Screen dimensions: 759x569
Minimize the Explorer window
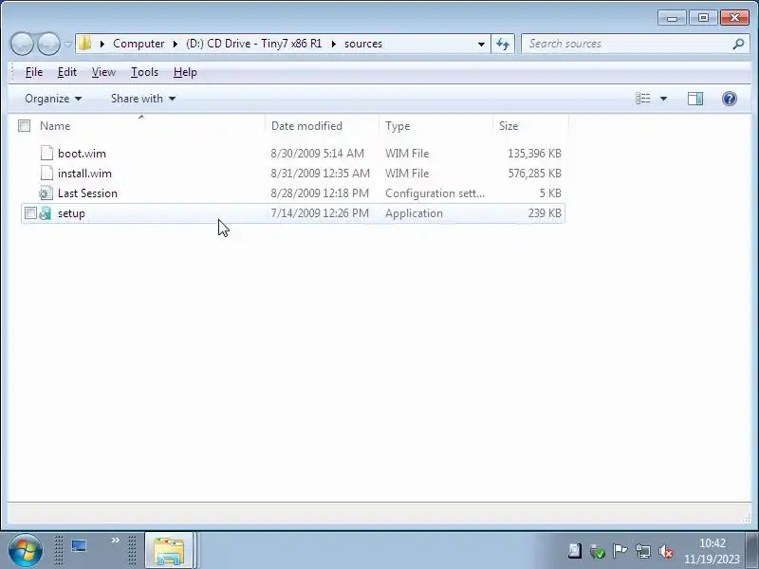coord(673,18)
